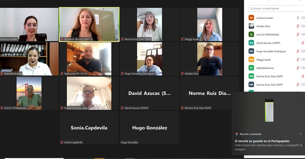The image size is (305, 159).
Task: Click the Recorte y anotación app icon
Action: tap(237, 134)
